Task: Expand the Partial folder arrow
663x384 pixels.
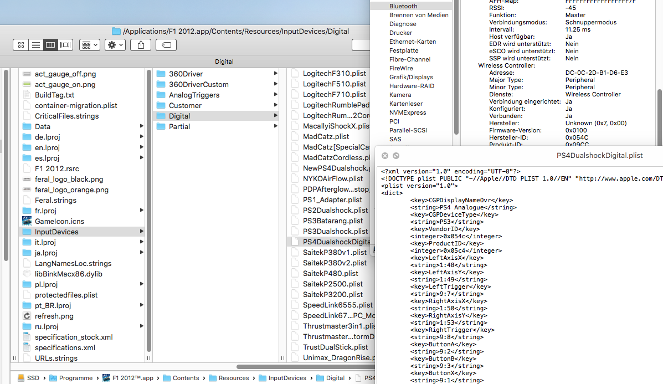Action: 276,126
